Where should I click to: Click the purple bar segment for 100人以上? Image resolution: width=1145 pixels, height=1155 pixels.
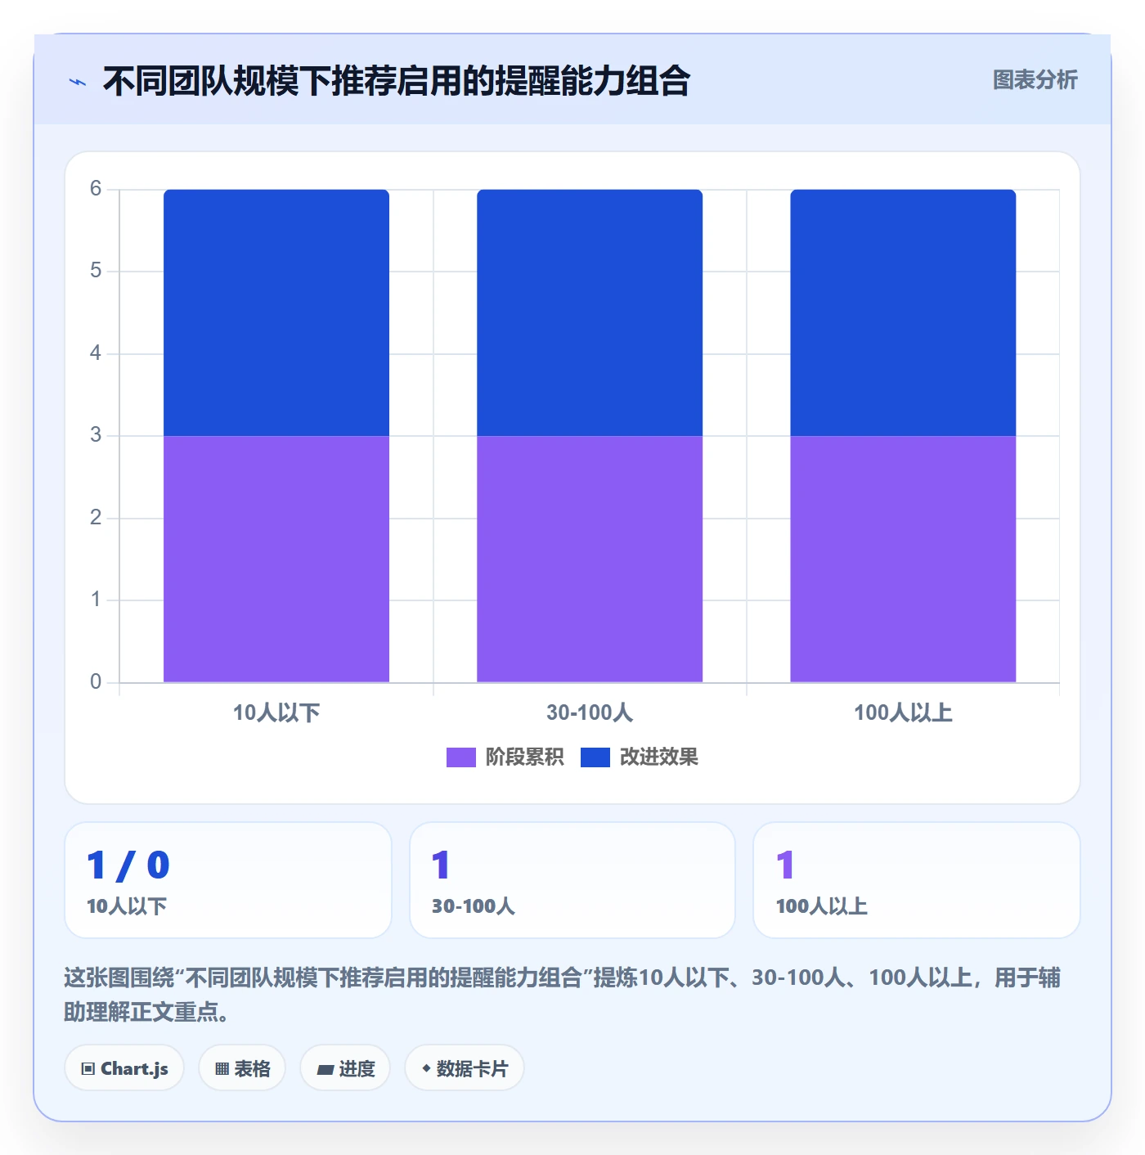point(903,559)
